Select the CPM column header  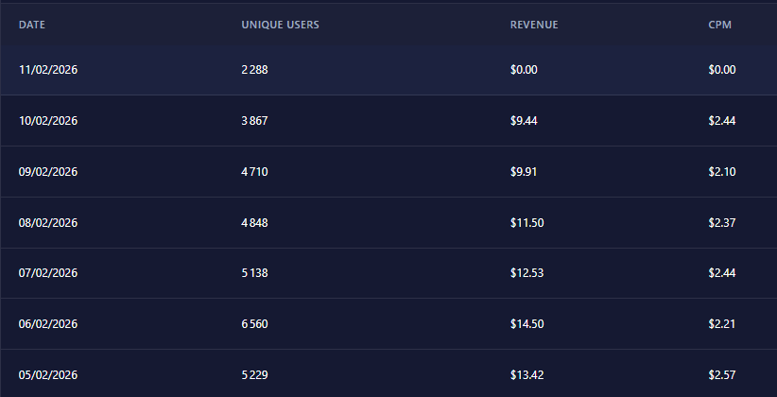coord(720,25)
